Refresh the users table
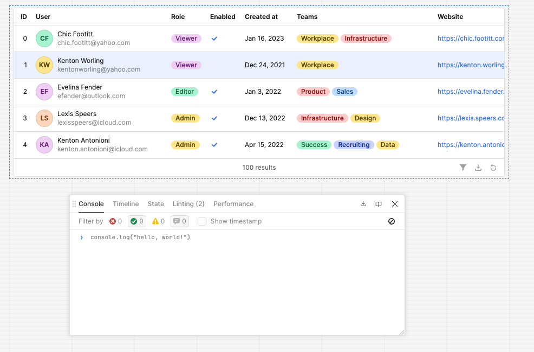The height and width of the screenshot is (352, 534). click(x=493, y=168)
